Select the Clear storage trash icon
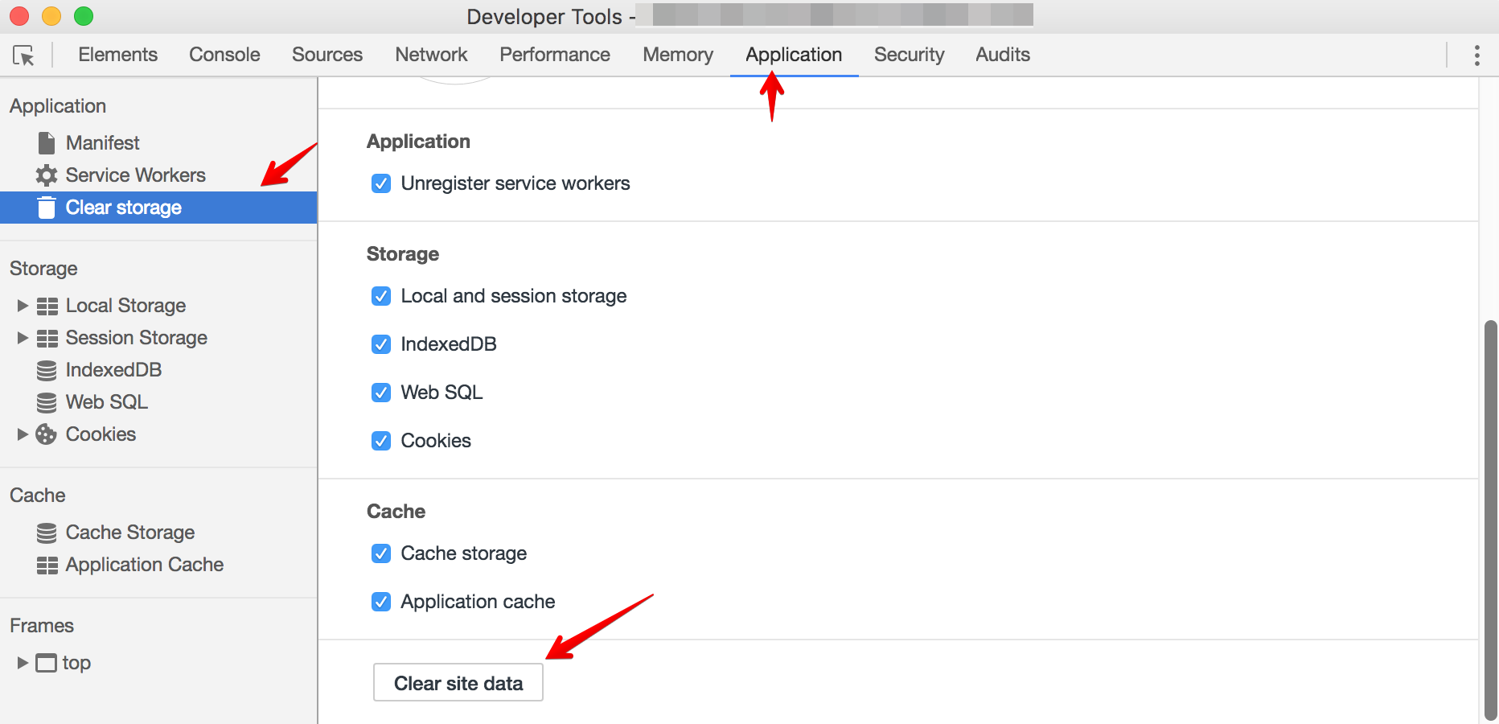 pos(46,207)
